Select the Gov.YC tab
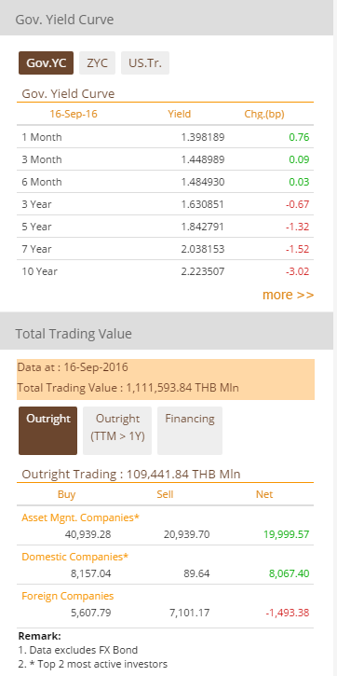Viewport: 337px width, 676px height. [46, 63]
